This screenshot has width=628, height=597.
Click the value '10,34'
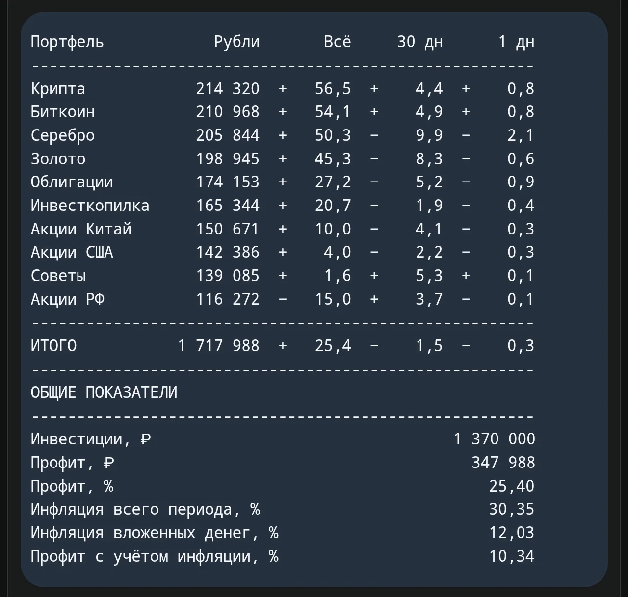tap(512, 556)
